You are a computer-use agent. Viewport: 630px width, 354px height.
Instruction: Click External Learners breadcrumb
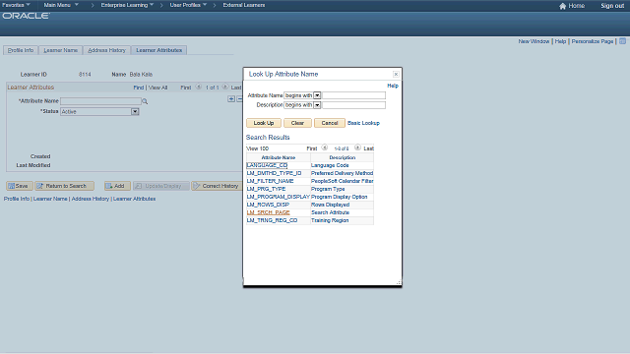tap(244, 5)
